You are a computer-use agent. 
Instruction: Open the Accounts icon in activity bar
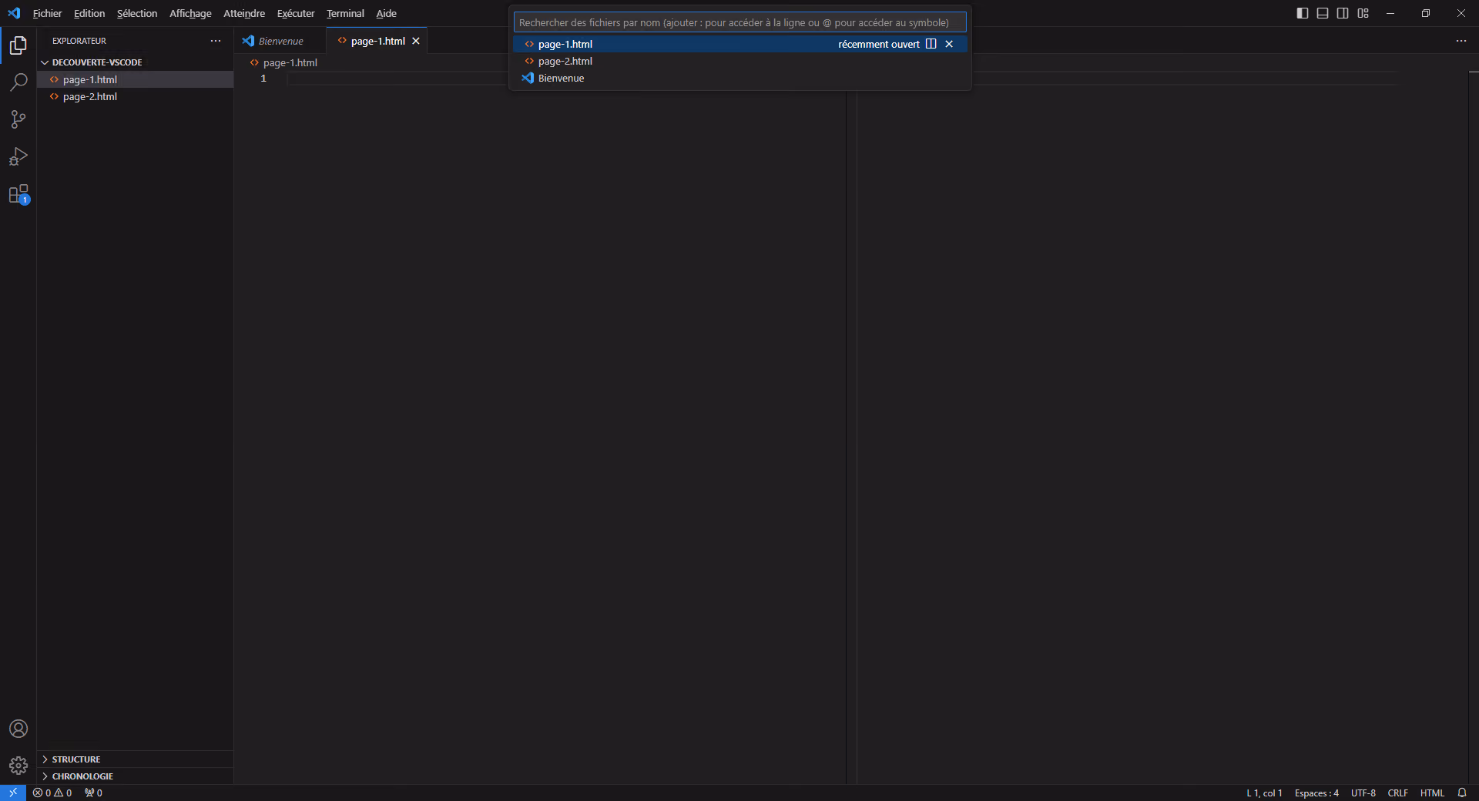point(18,729)
